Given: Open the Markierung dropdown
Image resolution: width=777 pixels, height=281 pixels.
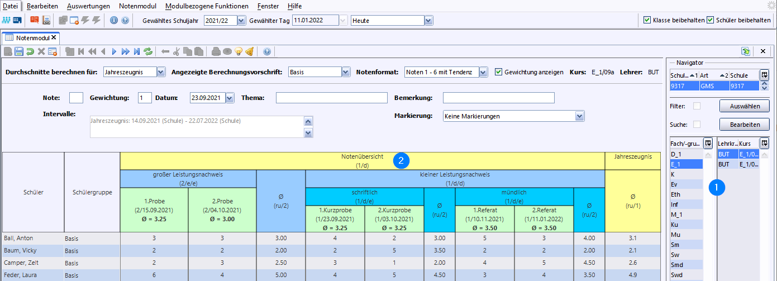Looking at the screenshot, I should 580,116.
